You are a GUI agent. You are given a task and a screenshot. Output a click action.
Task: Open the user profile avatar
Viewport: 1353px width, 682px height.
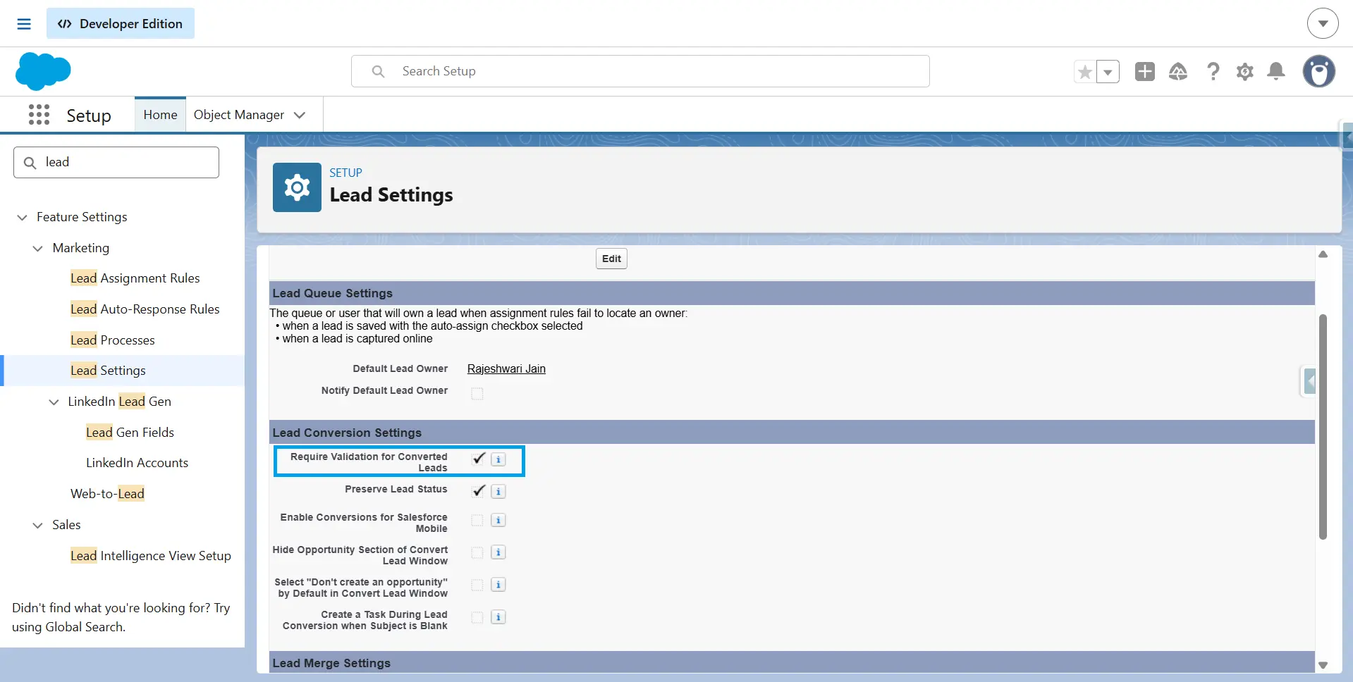click(x=1319, y=71)
